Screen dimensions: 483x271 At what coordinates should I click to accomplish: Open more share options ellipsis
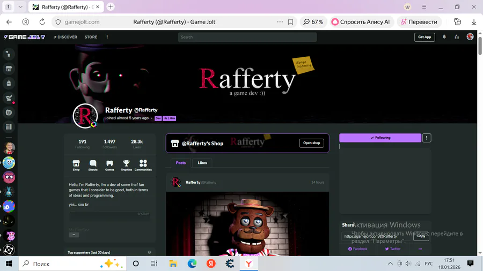pos(420,249)
